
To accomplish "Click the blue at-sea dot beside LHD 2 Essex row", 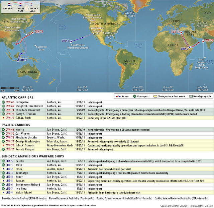I will (x=3, y=169).
